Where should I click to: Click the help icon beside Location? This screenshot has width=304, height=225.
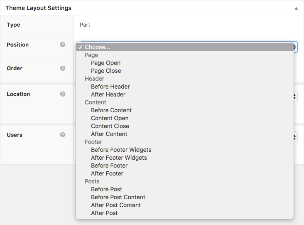tap(63, 94)
